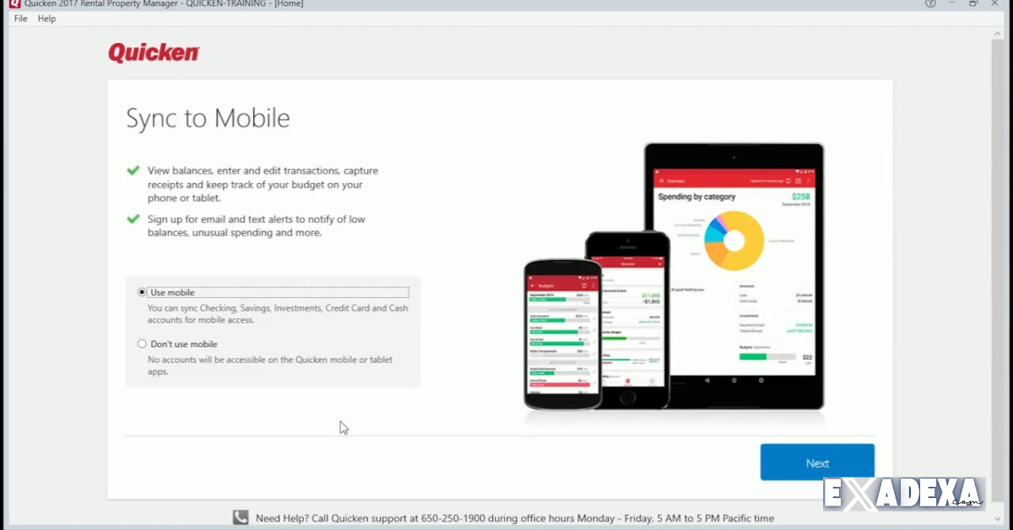1013x530 pixels.
Task: Click the Android phone showing Budgets screen
Action: pyautogui.click(x=560, y=338)
